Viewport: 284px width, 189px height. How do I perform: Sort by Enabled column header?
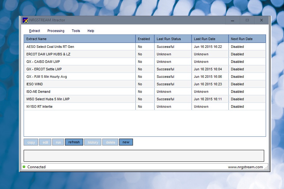coord(145,39)
